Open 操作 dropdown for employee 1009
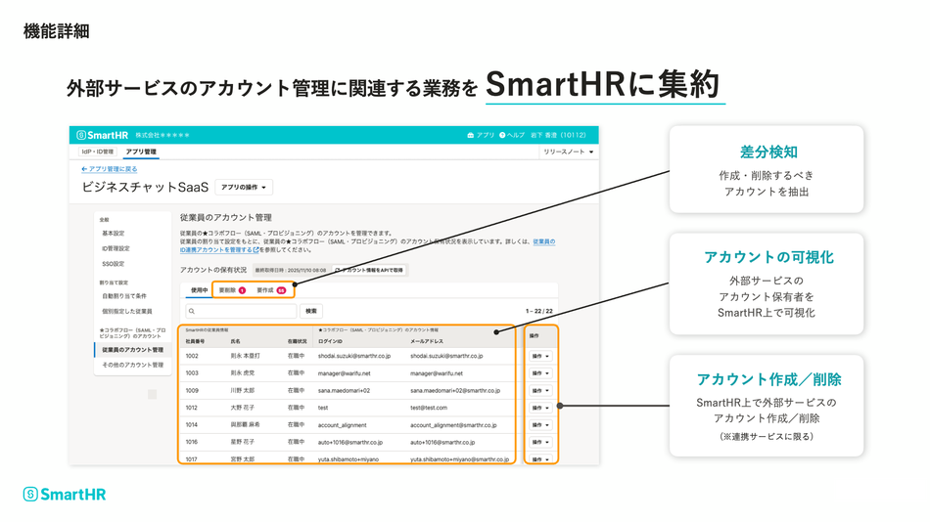 540,390
